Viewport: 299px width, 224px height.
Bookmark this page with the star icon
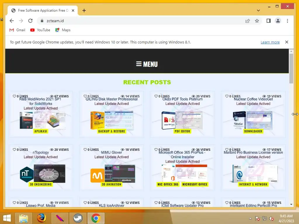coord(257,21)
